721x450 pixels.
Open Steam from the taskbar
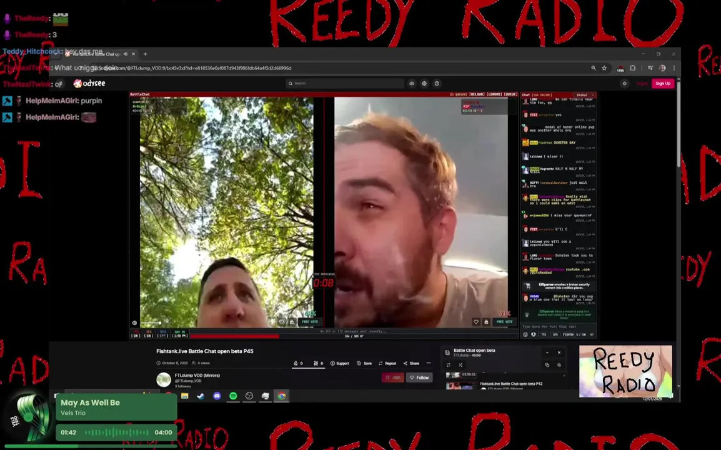pos(201,396)
